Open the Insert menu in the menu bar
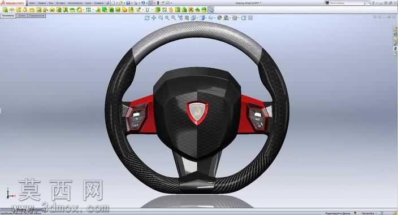 tap(60, 3)
